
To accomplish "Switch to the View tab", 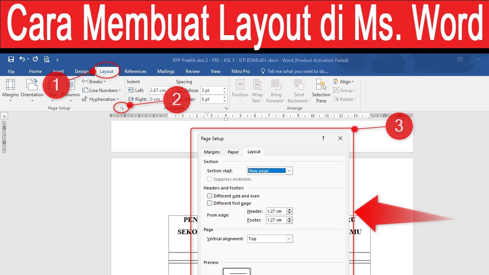I will coord(215,71).
